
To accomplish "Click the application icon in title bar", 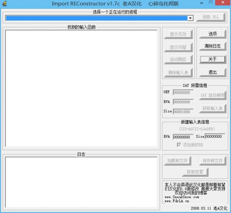I will (x=5, y=4).
